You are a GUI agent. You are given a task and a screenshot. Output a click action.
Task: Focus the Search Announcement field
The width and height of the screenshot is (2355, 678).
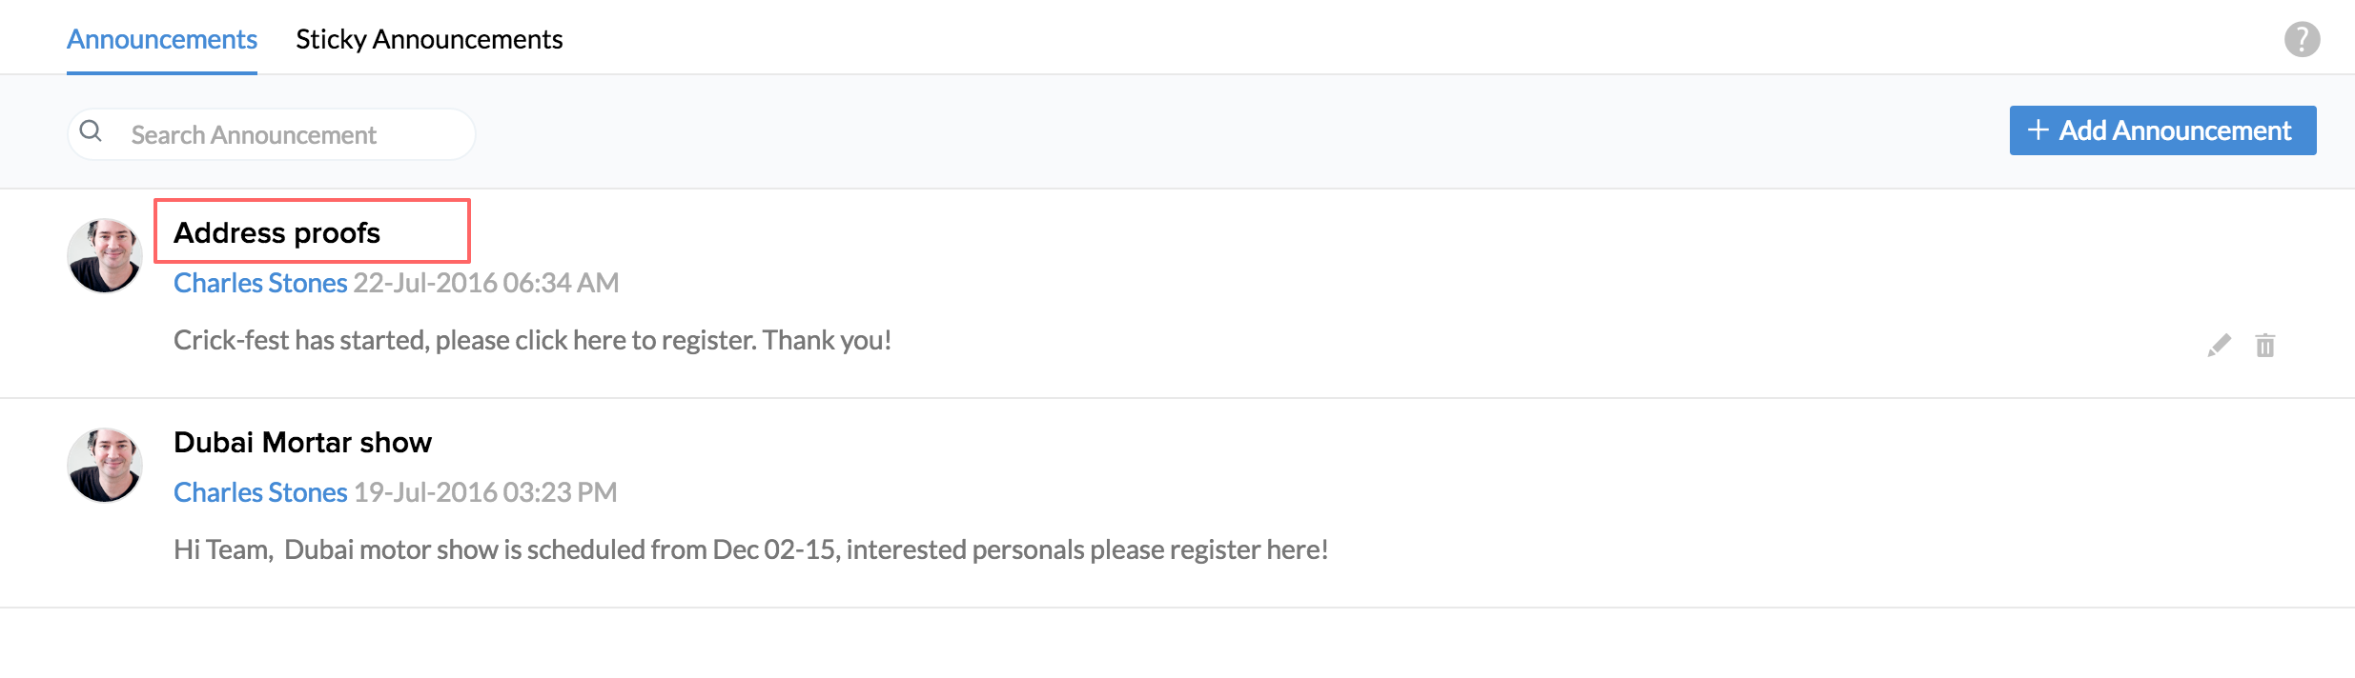click(x=286, y=134)
